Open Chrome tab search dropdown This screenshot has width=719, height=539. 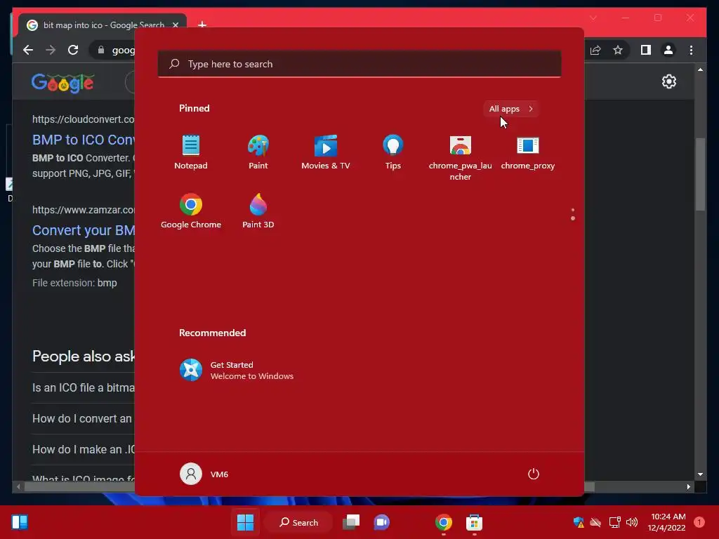coord(593,18)
